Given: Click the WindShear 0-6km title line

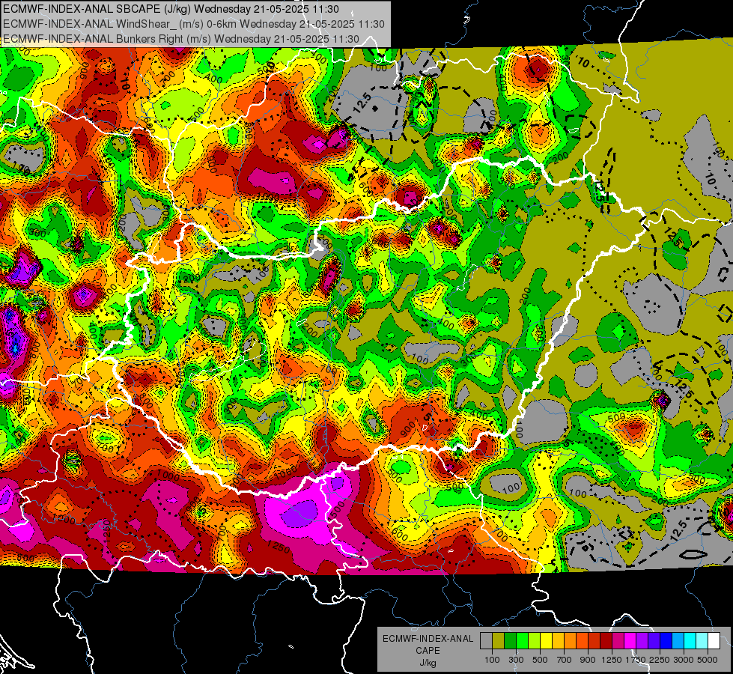Looking at the screenshot, I should coord(193,24).
